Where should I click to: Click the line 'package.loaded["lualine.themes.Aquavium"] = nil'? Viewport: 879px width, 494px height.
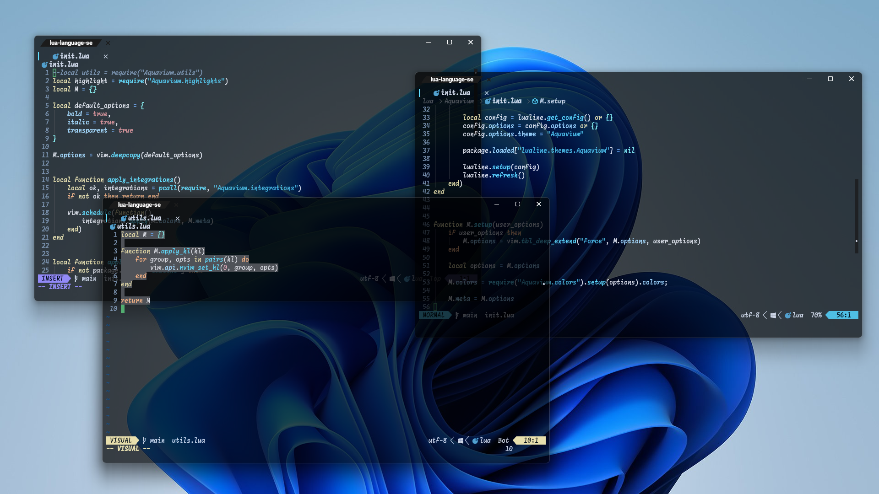click(548, 150)
